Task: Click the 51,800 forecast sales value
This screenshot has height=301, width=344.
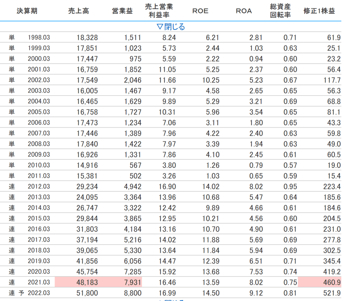Action: [87, 293]
